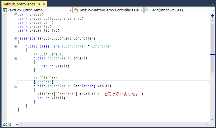Open the tab list overflow arrow
The image size is (216, 128).
tap(213, 4)
